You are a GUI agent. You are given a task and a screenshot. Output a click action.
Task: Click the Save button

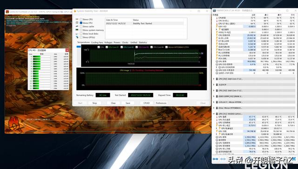pyautogui.click(x=128, y=103)
